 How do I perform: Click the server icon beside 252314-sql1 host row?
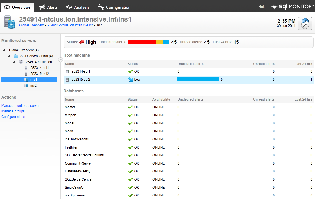click(x=67, y=71)
